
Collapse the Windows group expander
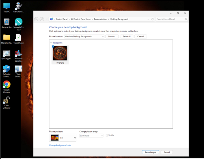(51, 43)
